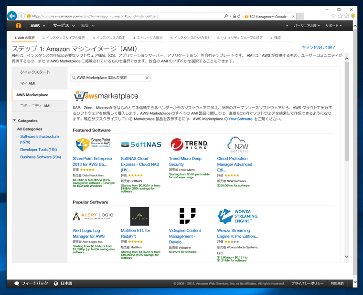Clear the Marketplace search with X icon
The image size is (363, 295).
(147, 78)
